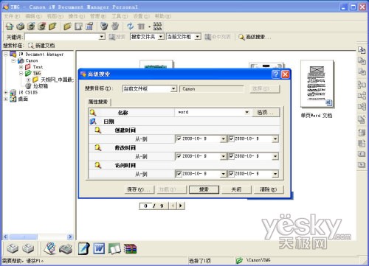This screenshot has height=266, width=369.
Task: Open the 创建时间 start date dropdown arrow
Action: pos(223,139)
